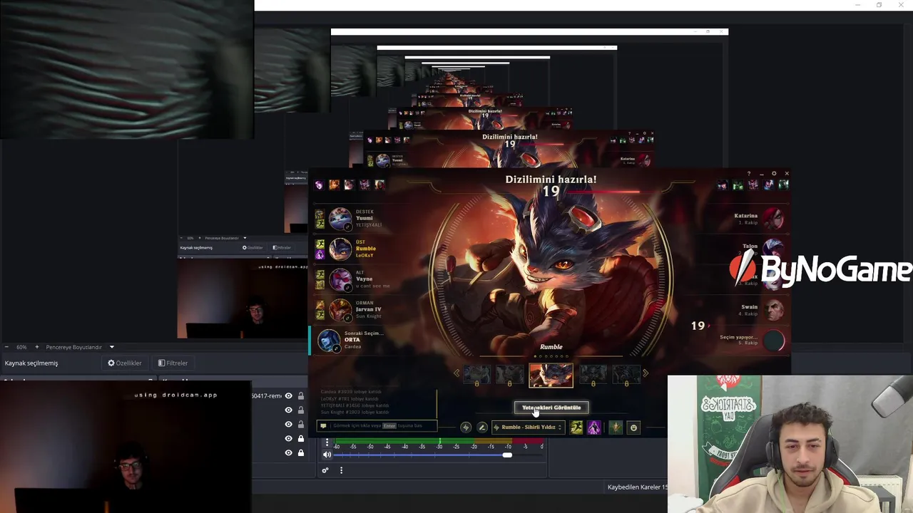The image size is (913, 513).
Task: Click the rune edit pencil icon
Action: (482, 427)
